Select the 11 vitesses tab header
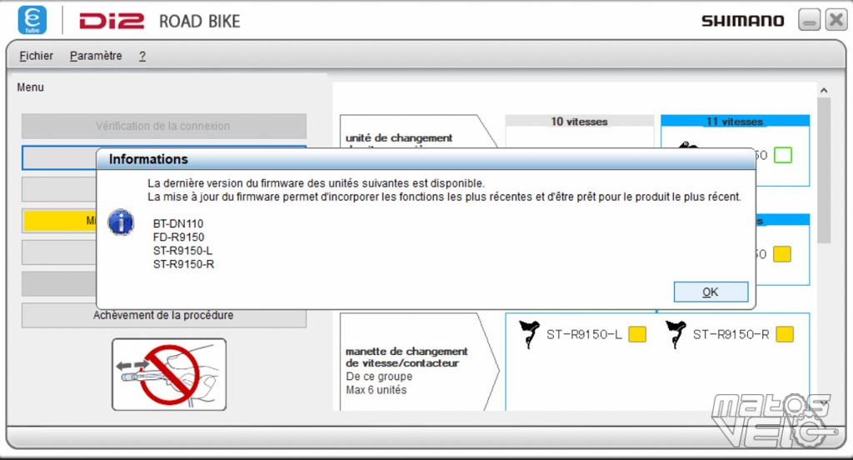This screenshot has height=460, width=853. pyautogui.click(x=735, y=122)
